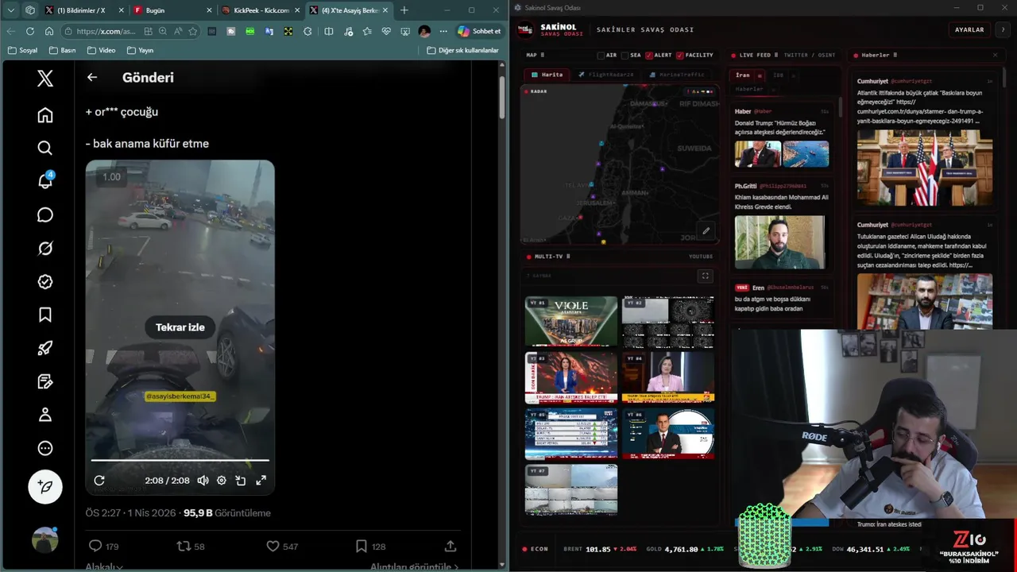The width and height of the screenshot is (1017, 572).
Task: Toggle the AIR checkbox
Action: 601,55
